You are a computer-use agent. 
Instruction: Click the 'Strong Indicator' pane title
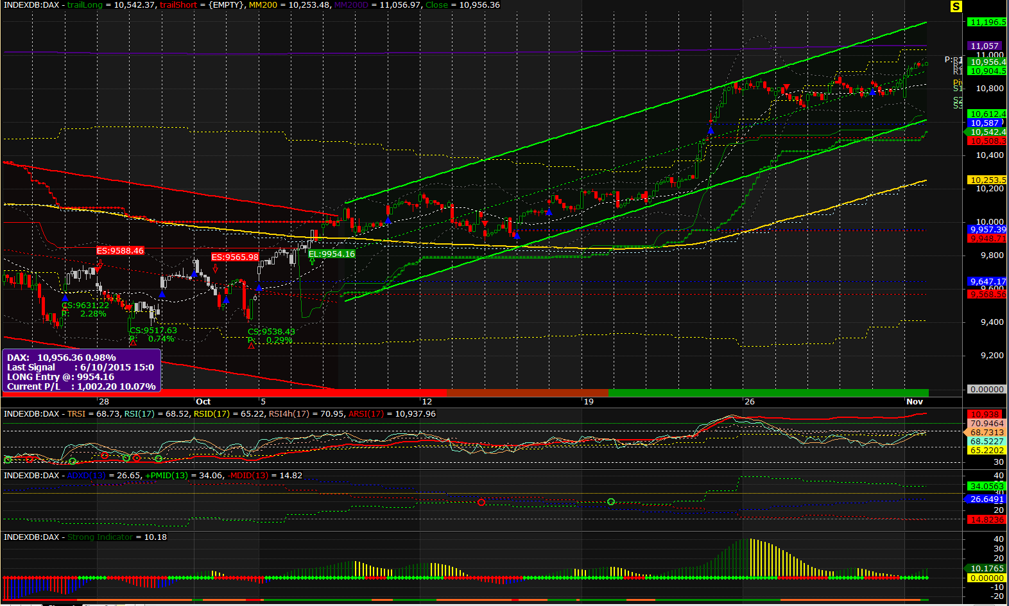[100, 537]
